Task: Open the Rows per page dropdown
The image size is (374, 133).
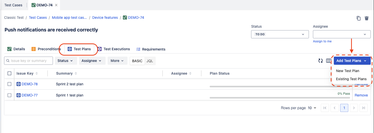Action: point(312,108)
